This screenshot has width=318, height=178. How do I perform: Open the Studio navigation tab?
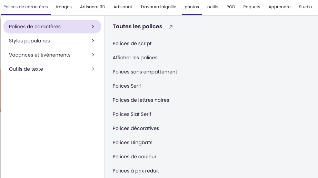click(305, 7)
